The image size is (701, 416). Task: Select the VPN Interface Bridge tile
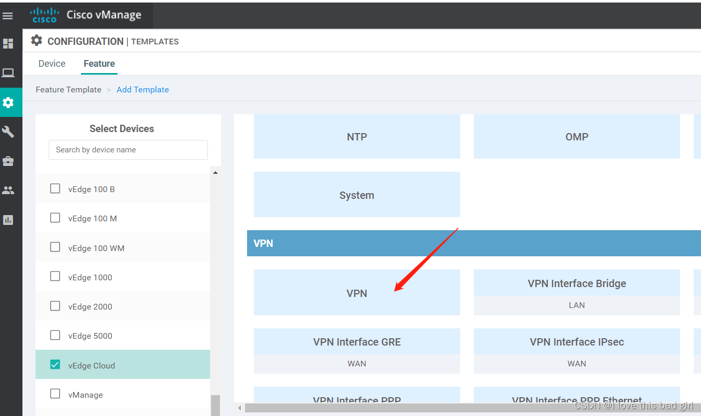click(x=577, y=292)
